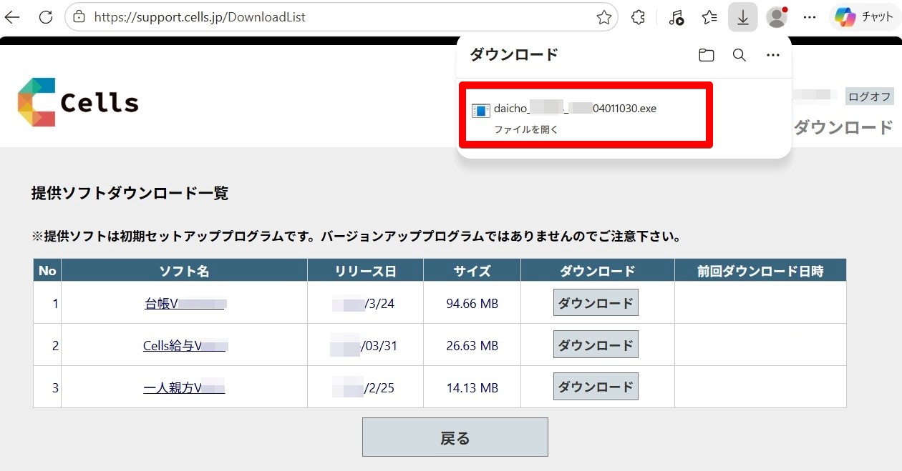Screen dimensions: 902x471
Task: Open the 一人親方V software link
Action: [x=184, y=387]
